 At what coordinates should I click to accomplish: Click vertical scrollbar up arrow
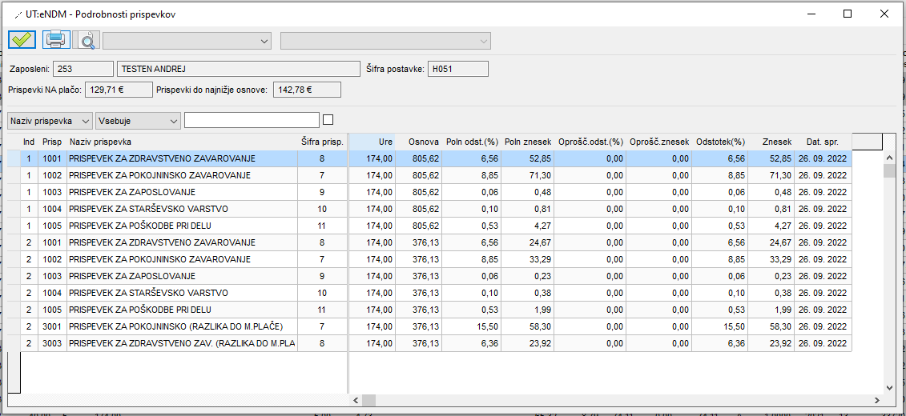tap(888, 158)
